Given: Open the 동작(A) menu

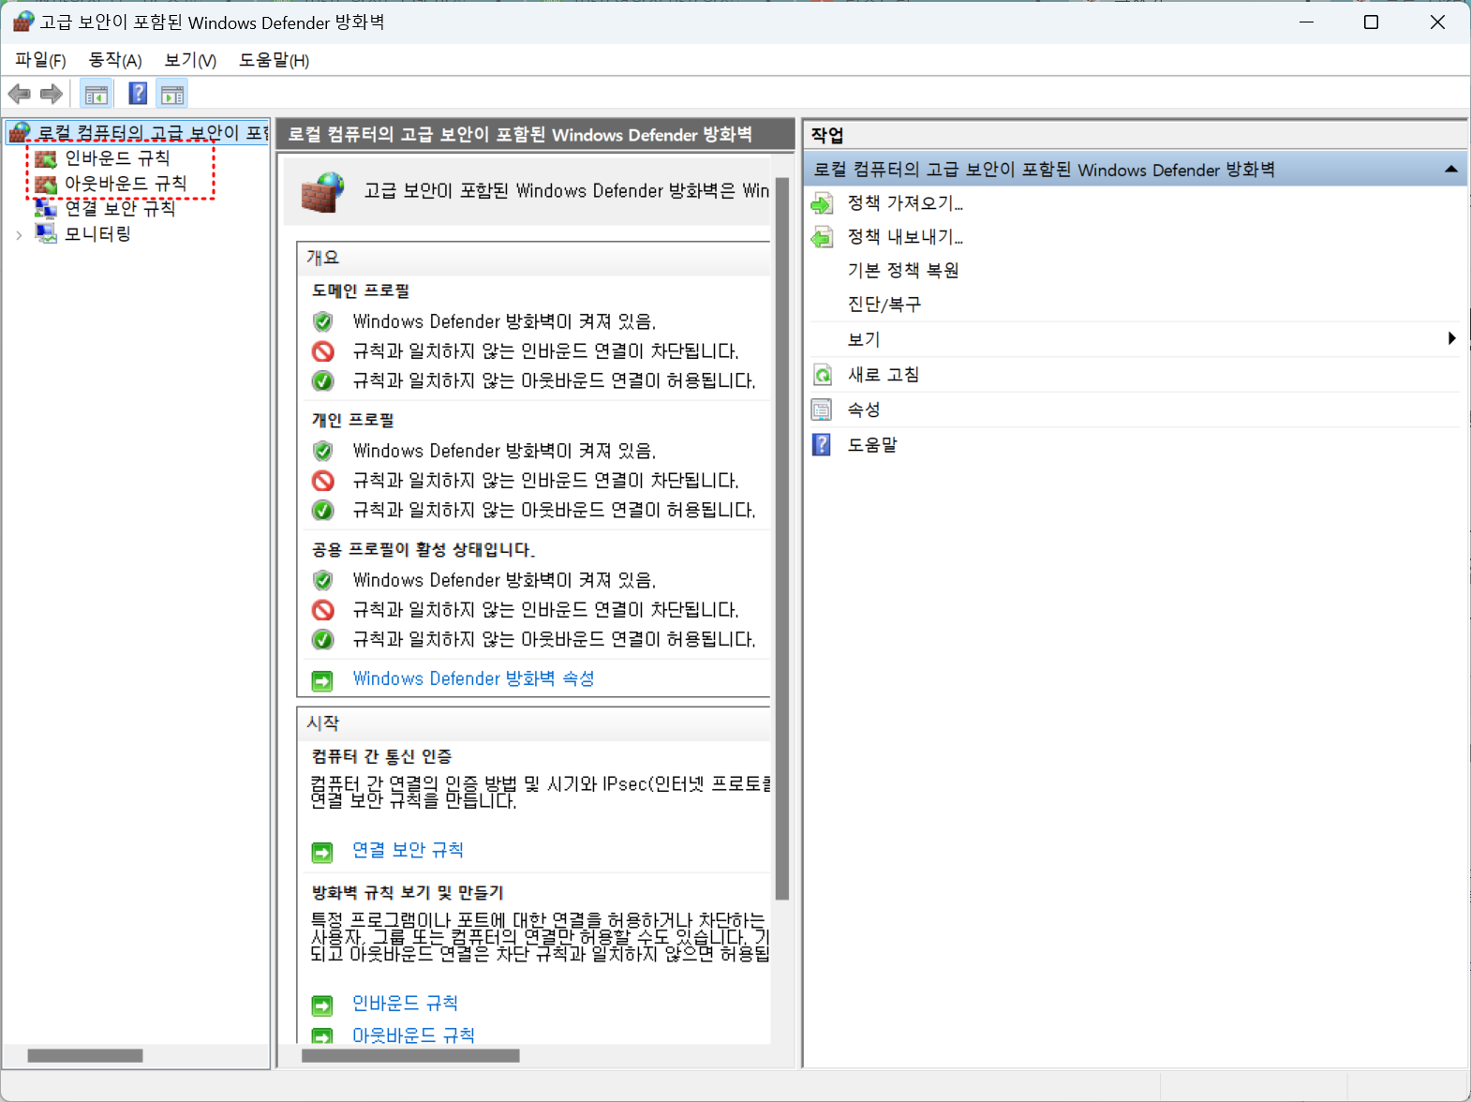Looking at the screenshot, I should [115, 60].
